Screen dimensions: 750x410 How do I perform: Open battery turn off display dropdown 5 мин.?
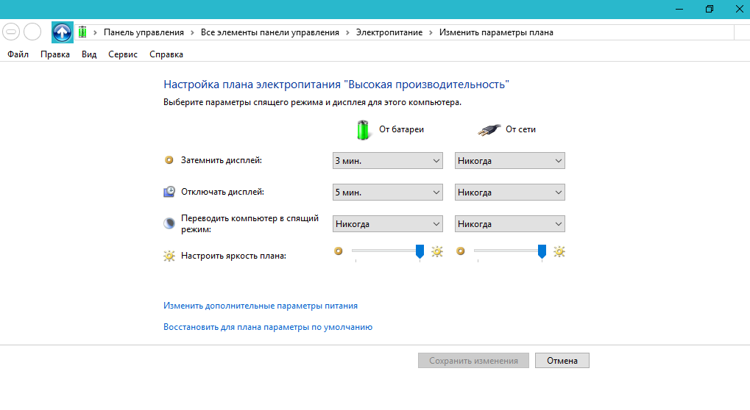[387, 193]
